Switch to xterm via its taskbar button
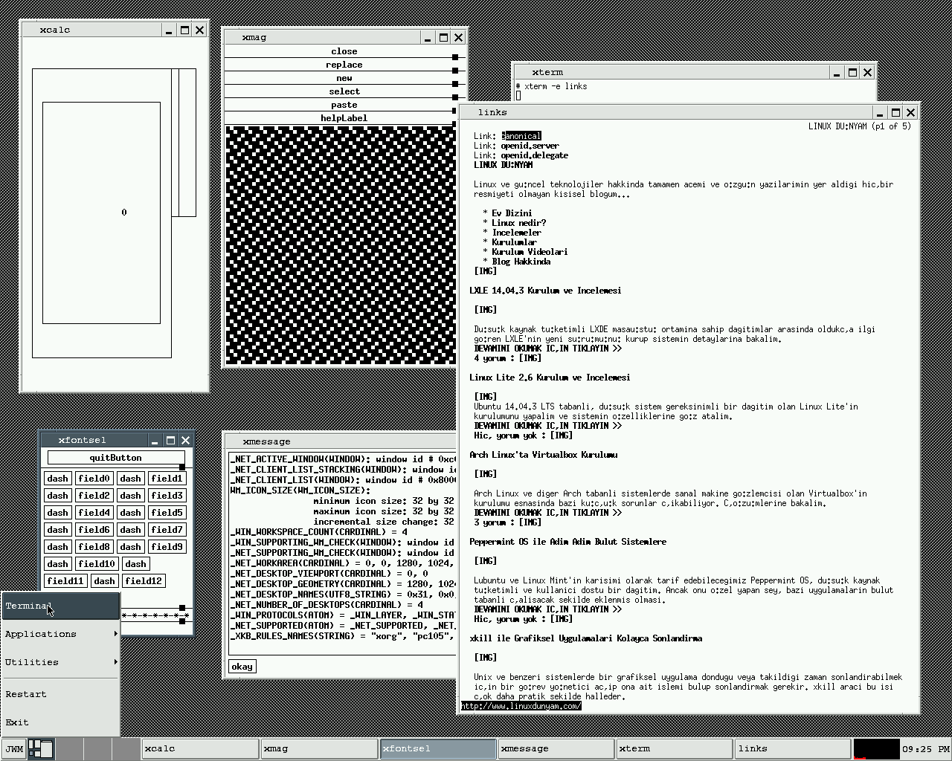 (674, 748)
